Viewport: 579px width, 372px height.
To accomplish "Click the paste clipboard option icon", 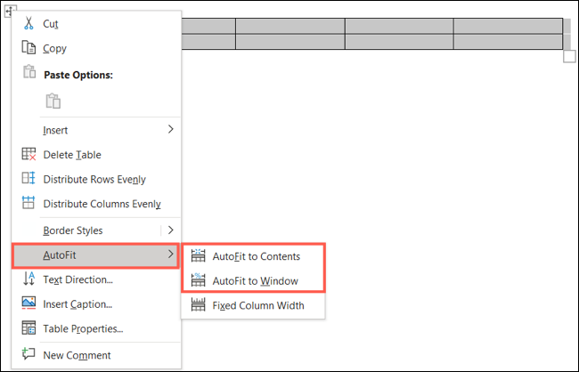I will click(x=53, y=101).
